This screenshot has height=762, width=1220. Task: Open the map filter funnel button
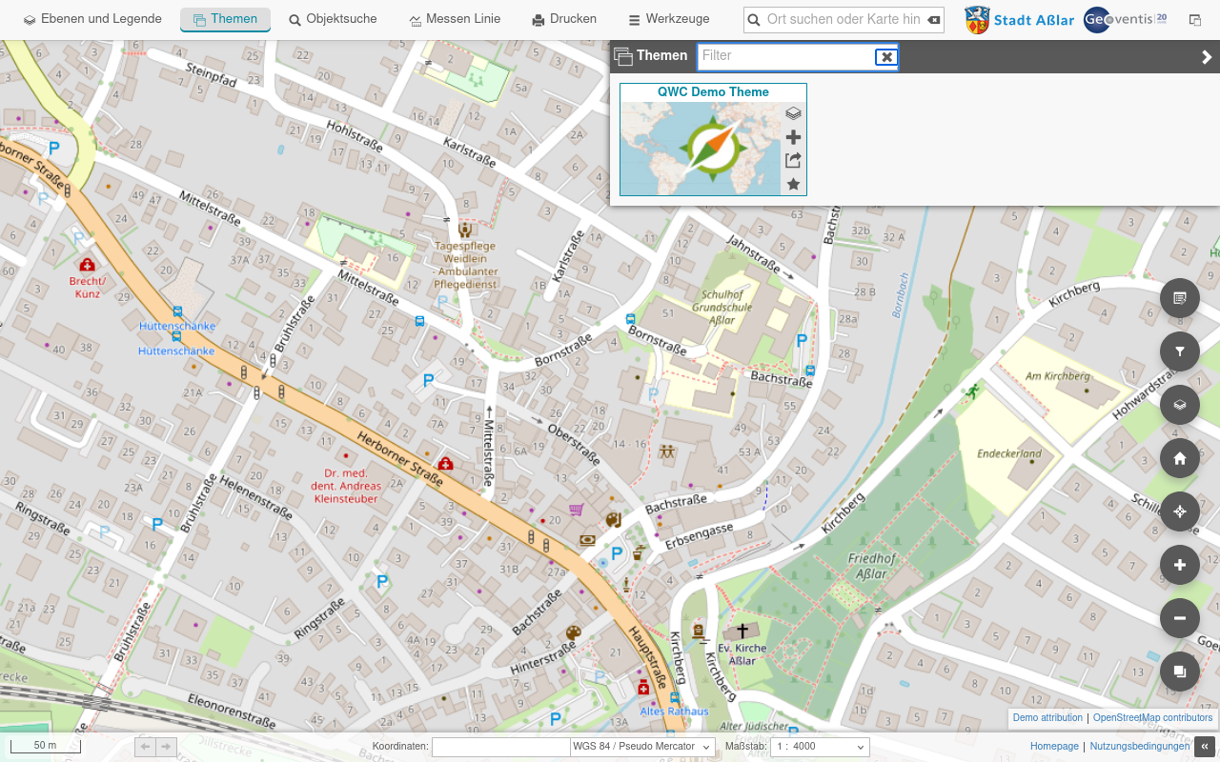[1180, 351]
